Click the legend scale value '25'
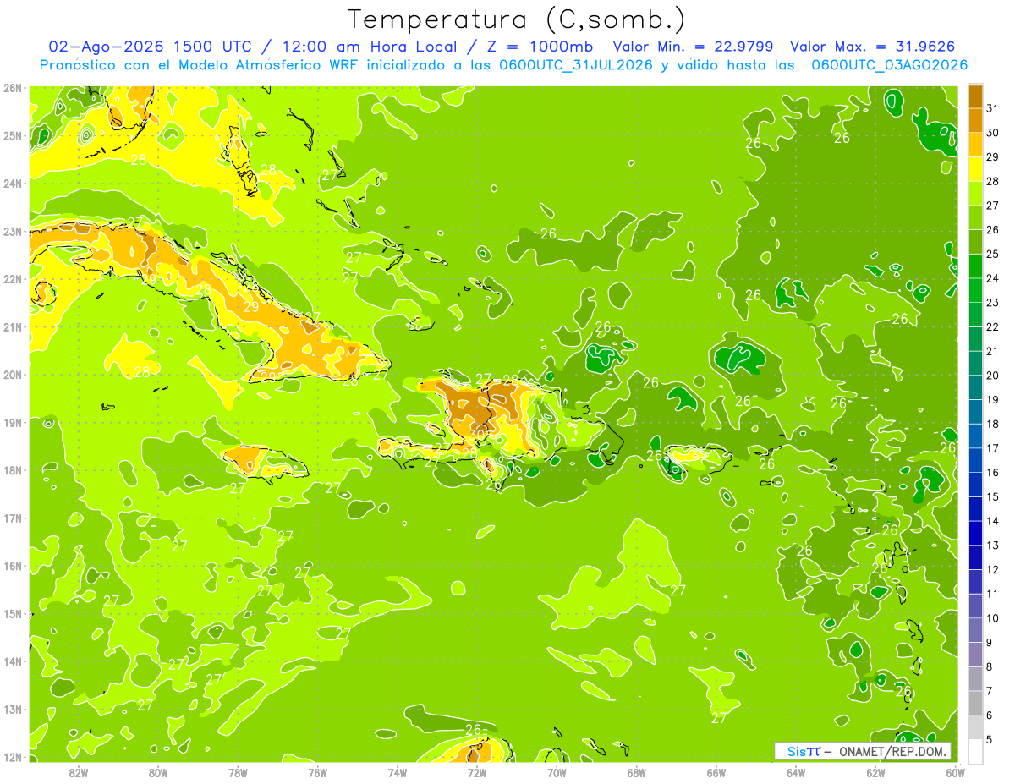 click(992, 254)
